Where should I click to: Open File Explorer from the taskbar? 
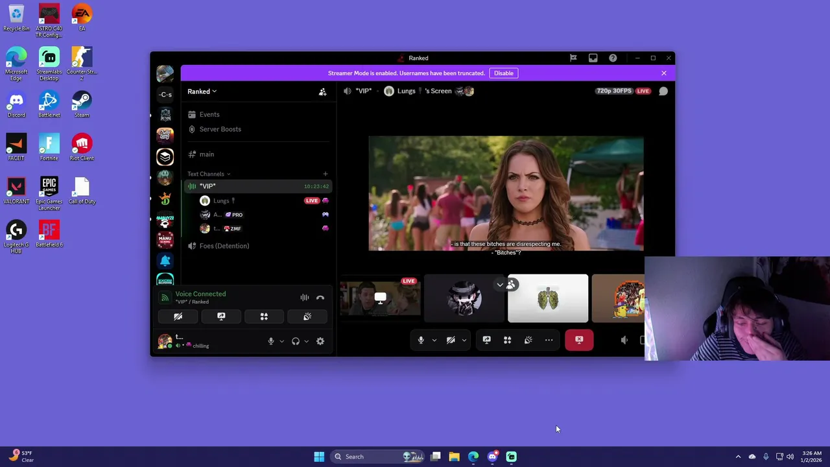[454, 457]
